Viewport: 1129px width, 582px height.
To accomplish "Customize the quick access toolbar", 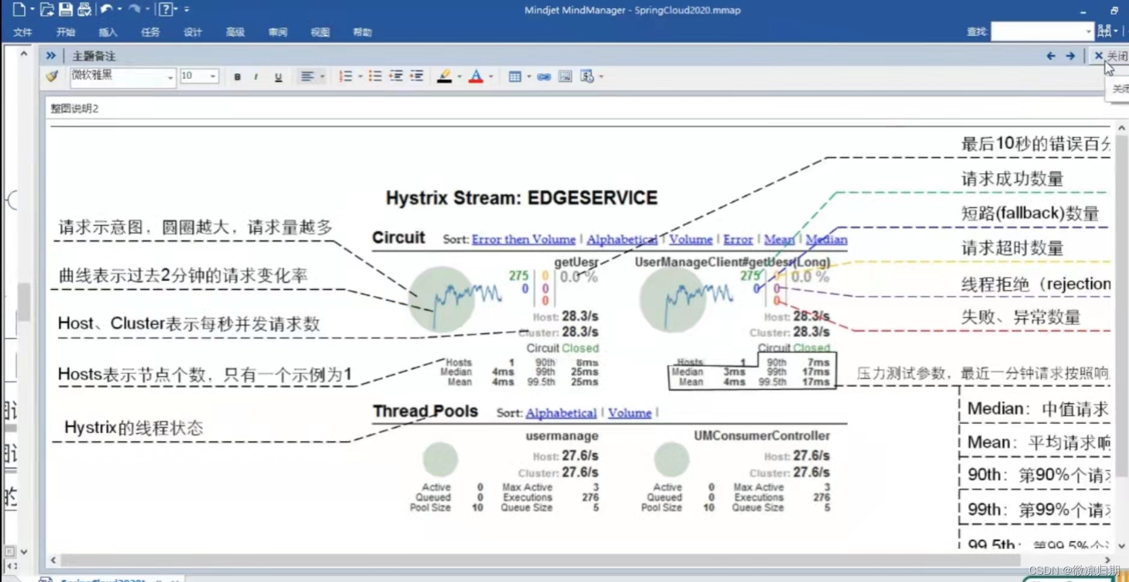I will pyautogui.click(x=187, y=9).
